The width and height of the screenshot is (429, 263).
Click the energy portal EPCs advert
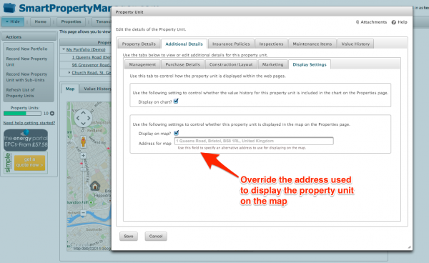[26, 140]
